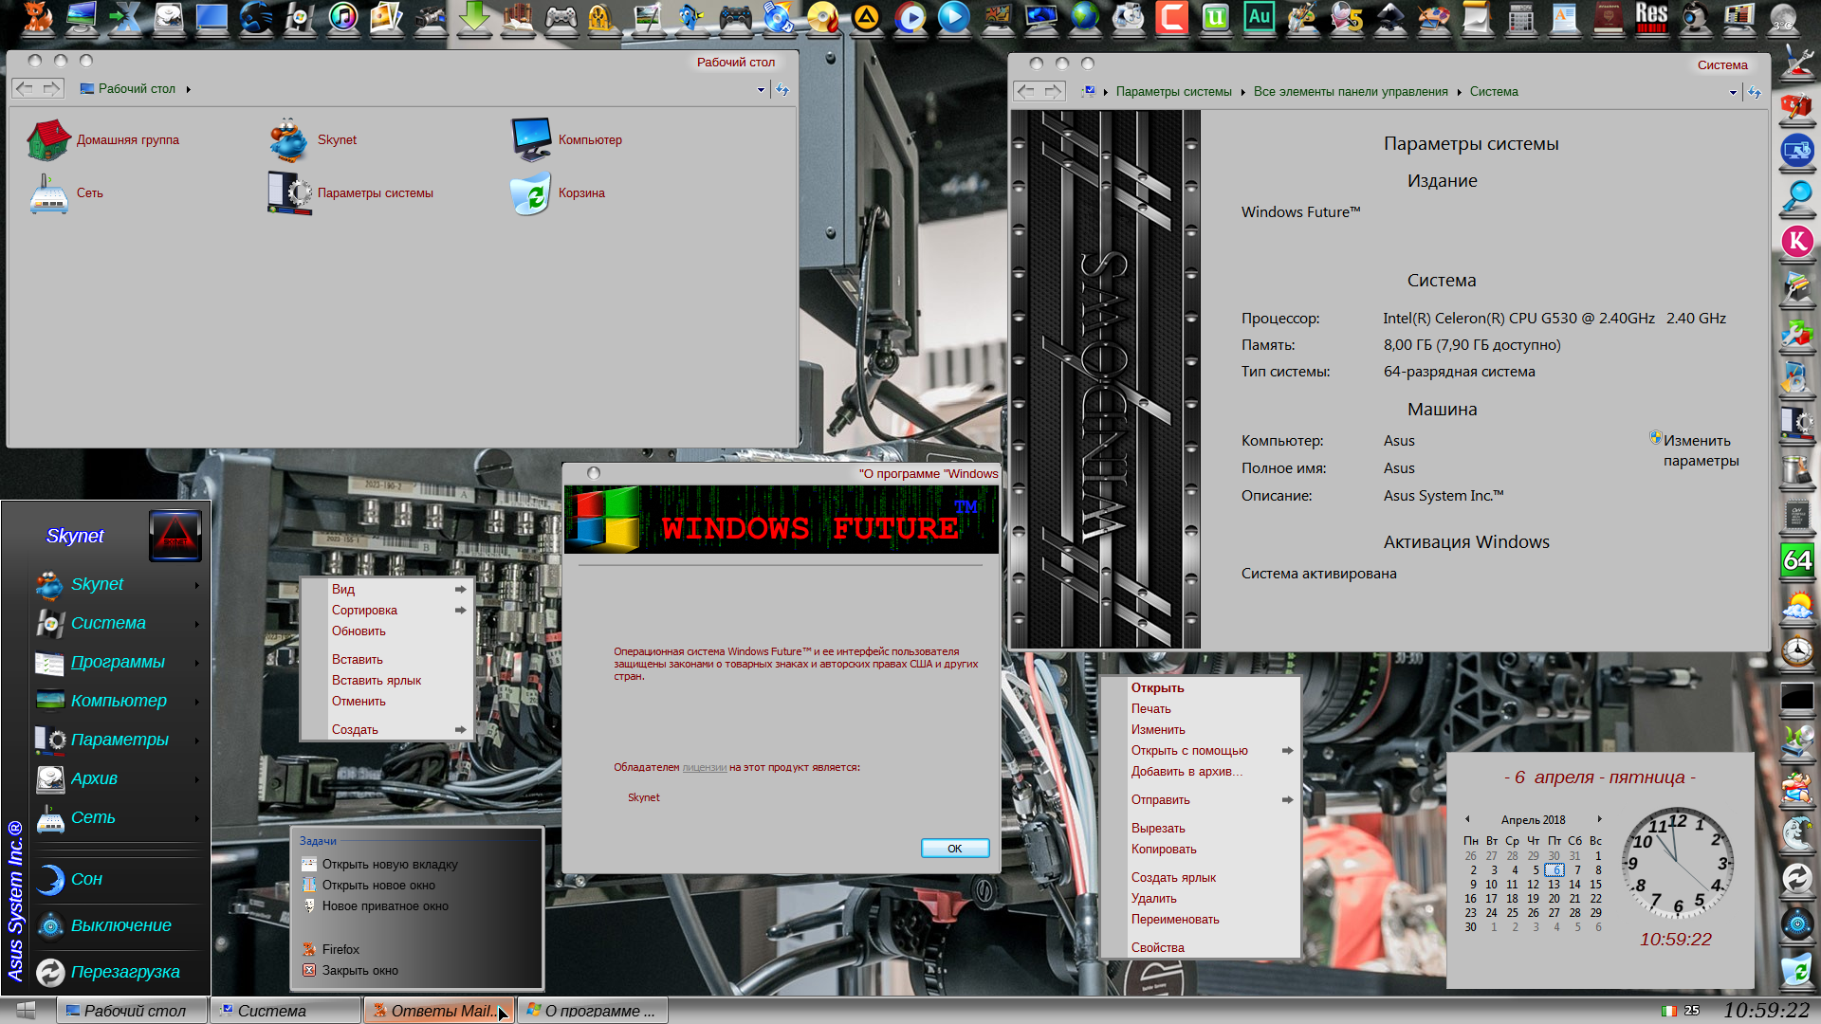Open the calculator icon in top dock
Viewport: 1821px width, 1024px height.
coord(1521,17)
